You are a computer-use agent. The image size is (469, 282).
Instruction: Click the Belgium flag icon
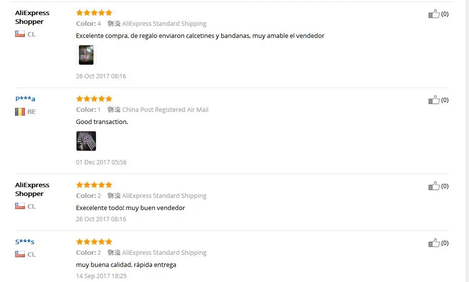[20, 111]
